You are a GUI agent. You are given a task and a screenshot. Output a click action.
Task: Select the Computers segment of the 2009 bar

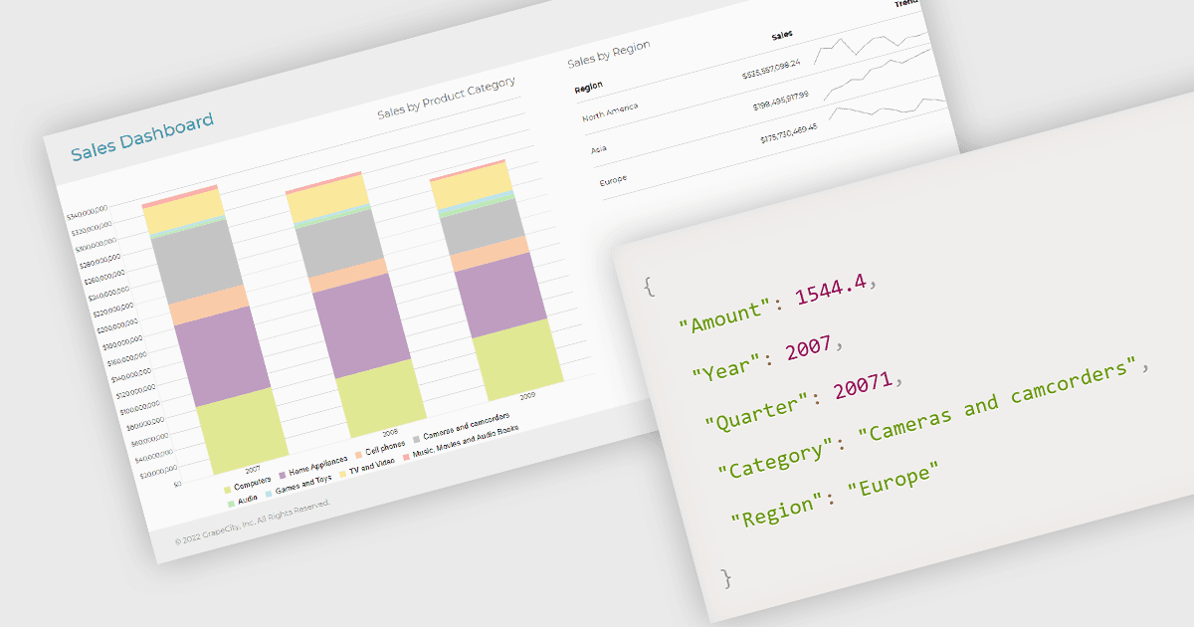pos(517,359)
